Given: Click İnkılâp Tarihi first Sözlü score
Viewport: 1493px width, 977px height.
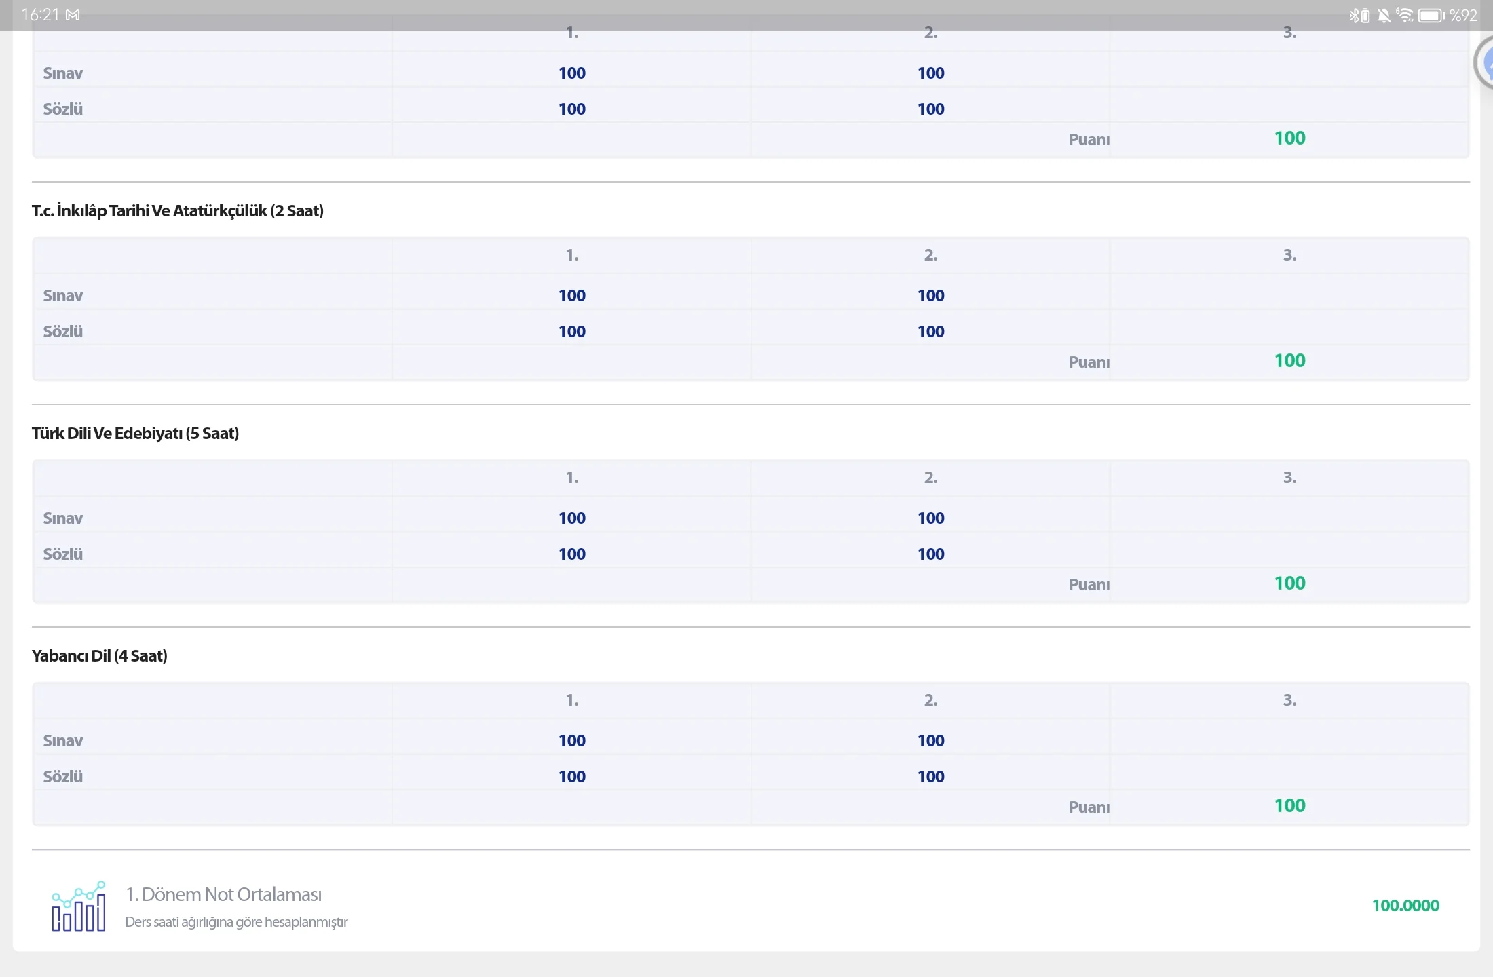Looking at the screenshot, I should point(571,332).
